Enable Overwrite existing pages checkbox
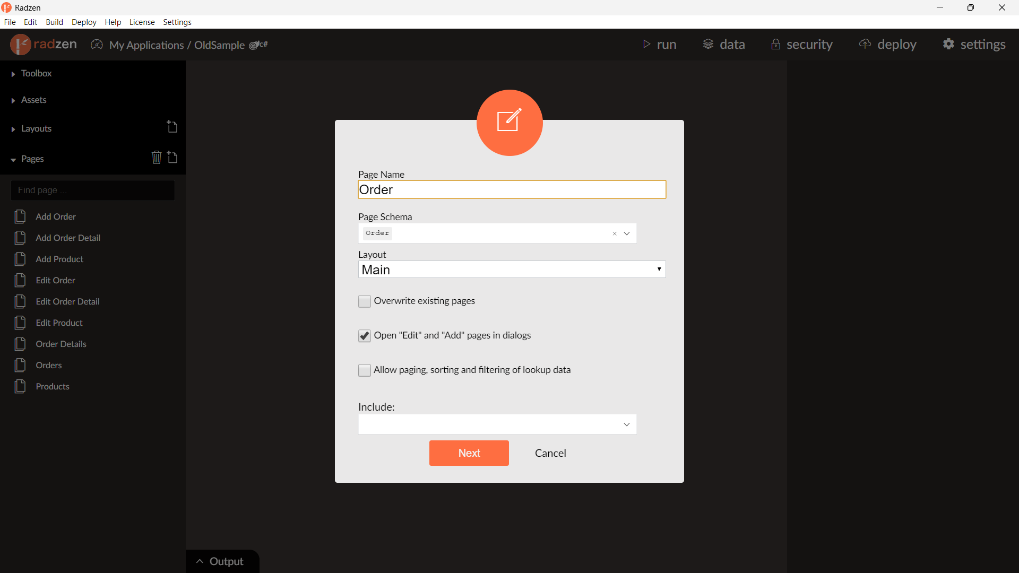1019x573 pixels. (x=365, y=301)
